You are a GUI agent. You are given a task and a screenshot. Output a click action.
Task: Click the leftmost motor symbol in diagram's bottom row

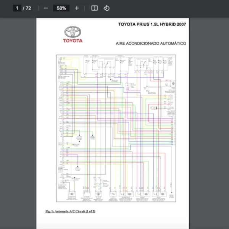coord(73,194)
